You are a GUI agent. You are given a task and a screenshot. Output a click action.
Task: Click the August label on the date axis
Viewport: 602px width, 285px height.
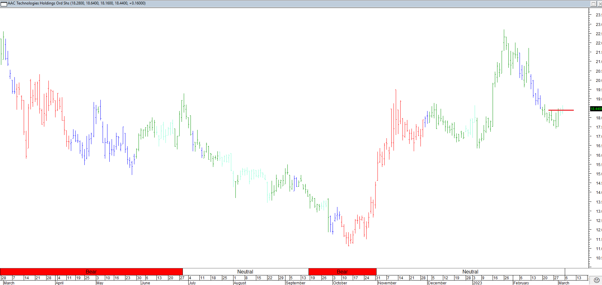240,283
